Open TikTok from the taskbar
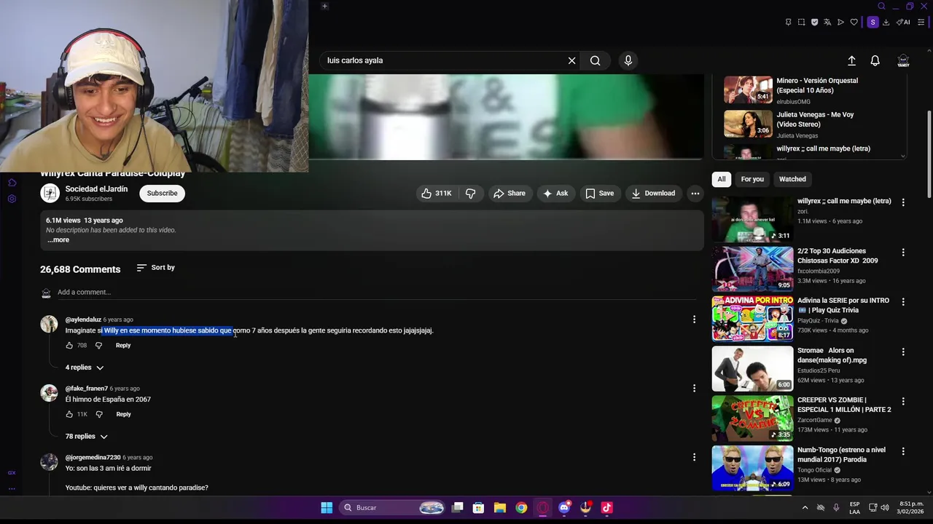Image resolution: width=933 pixels, height=524 pixels. pos(606,508)
